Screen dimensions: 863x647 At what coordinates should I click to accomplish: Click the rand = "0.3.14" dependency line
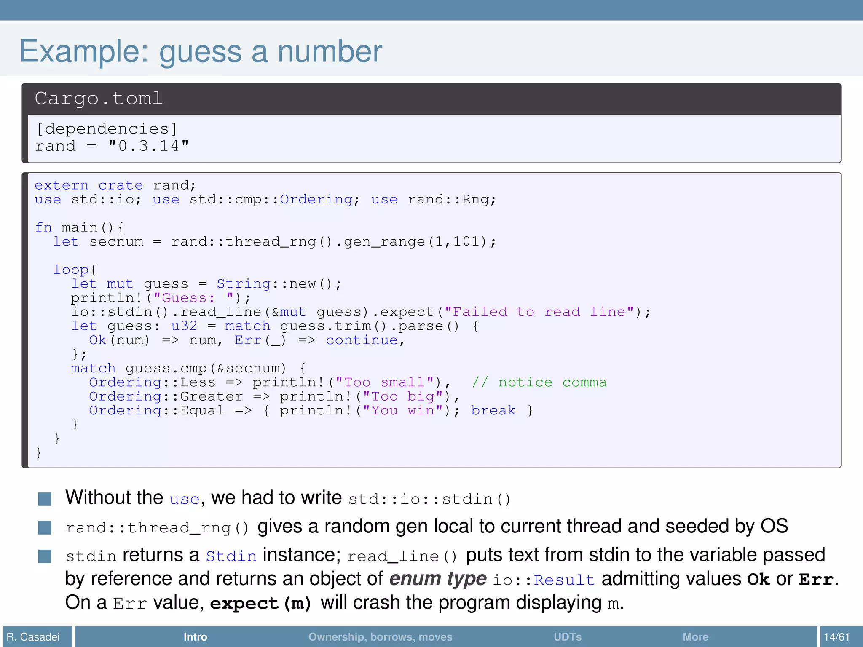pos(112,146)
